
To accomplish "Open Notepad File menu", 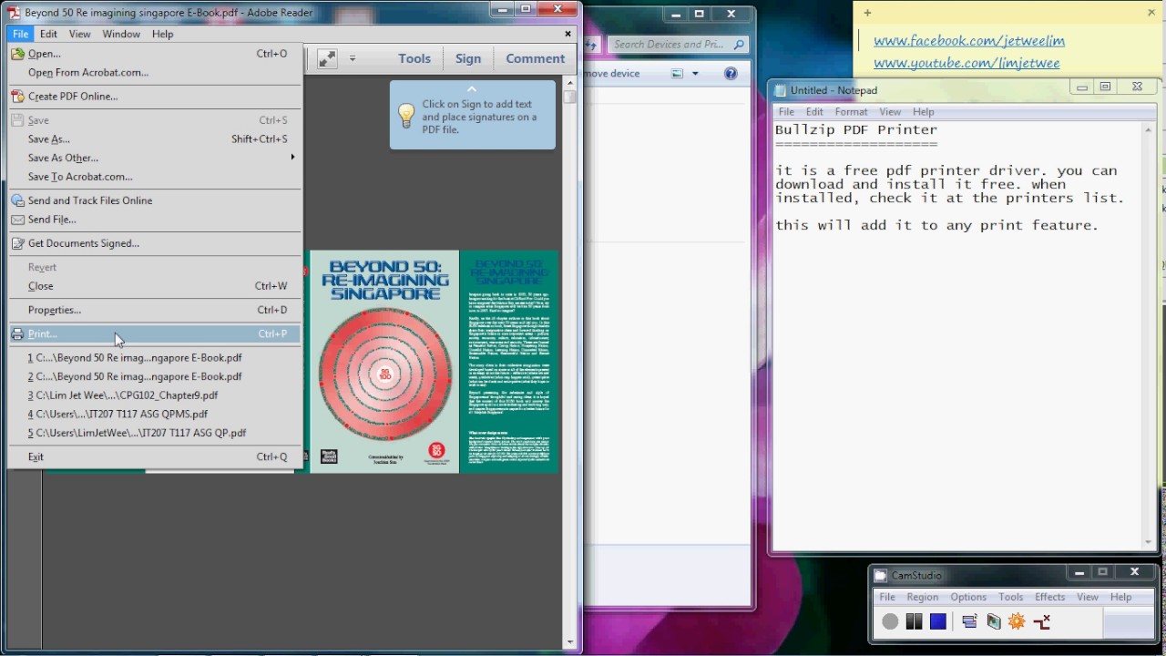I will [x=786, y=112].
